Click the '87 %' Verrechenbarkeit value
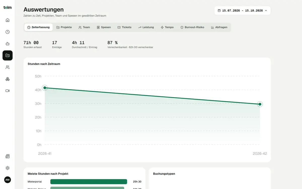The image size is (302, 189). (x=112, y=43)
